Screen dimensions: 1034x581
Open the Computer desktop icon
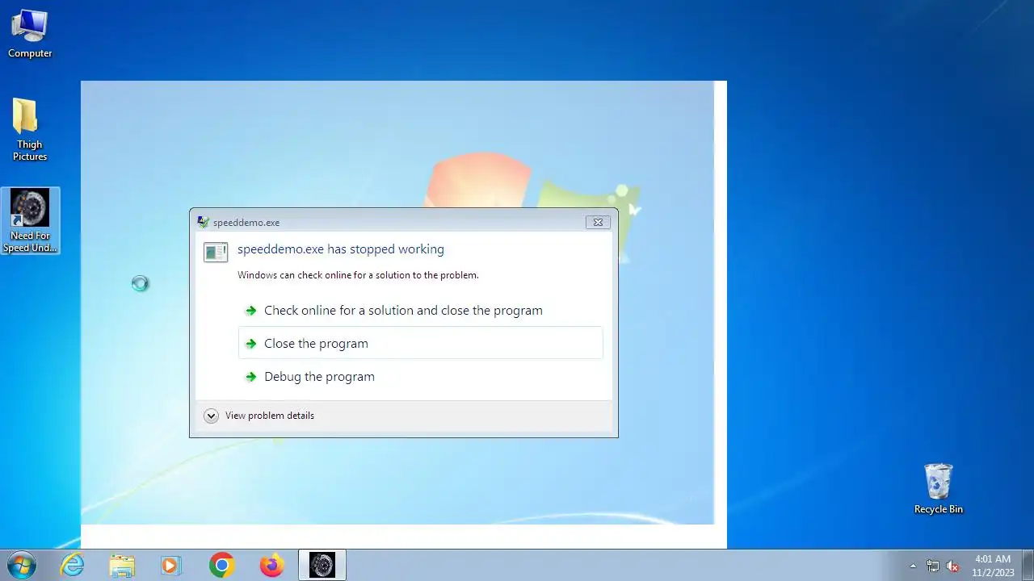pos(30,33)
